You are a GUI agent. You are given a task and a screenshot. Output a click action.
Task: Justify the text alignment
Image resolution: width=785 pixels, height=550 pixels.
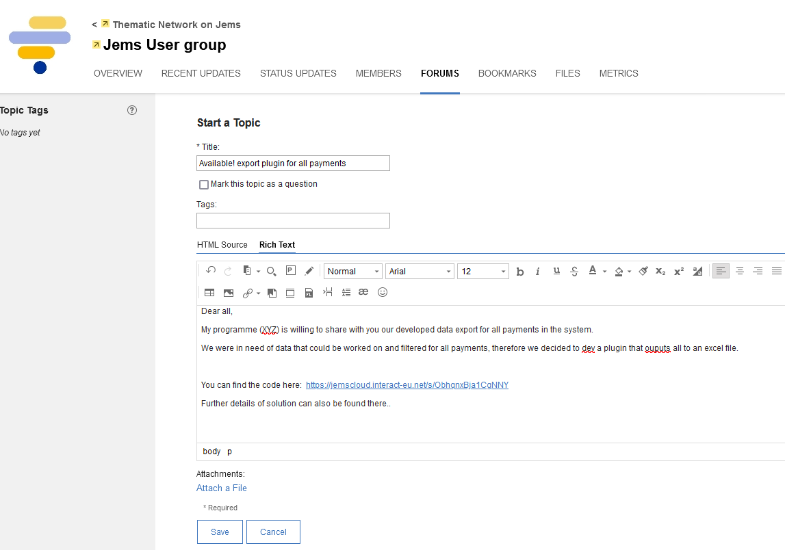click(x=777, y=271)
